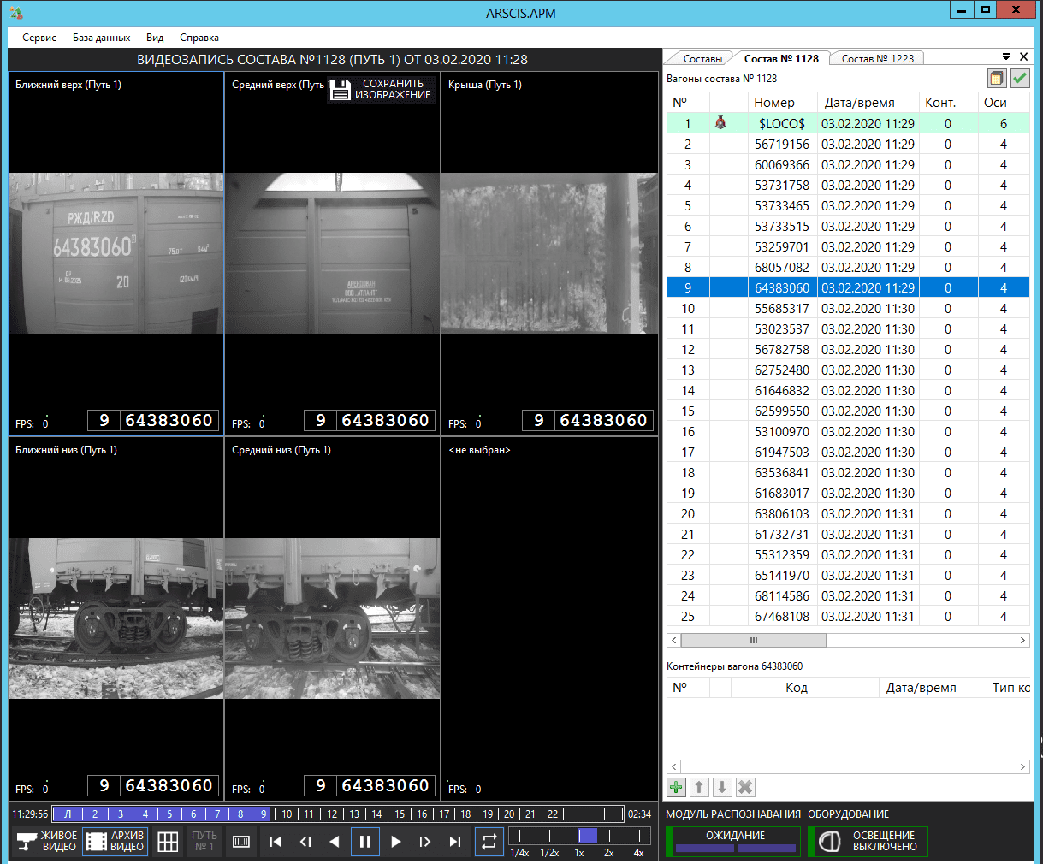This screenshot has height=864, width=1043.
Task: Open the tab list dropdown arrow
Action: (1006, 56)
